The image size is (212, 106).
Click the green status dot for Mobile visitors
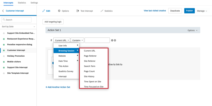point(4,62)
